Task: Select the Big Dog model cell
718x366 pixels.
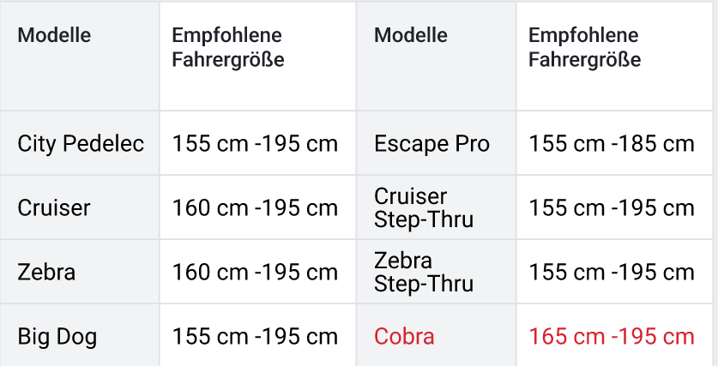Action: coord(57,336)
